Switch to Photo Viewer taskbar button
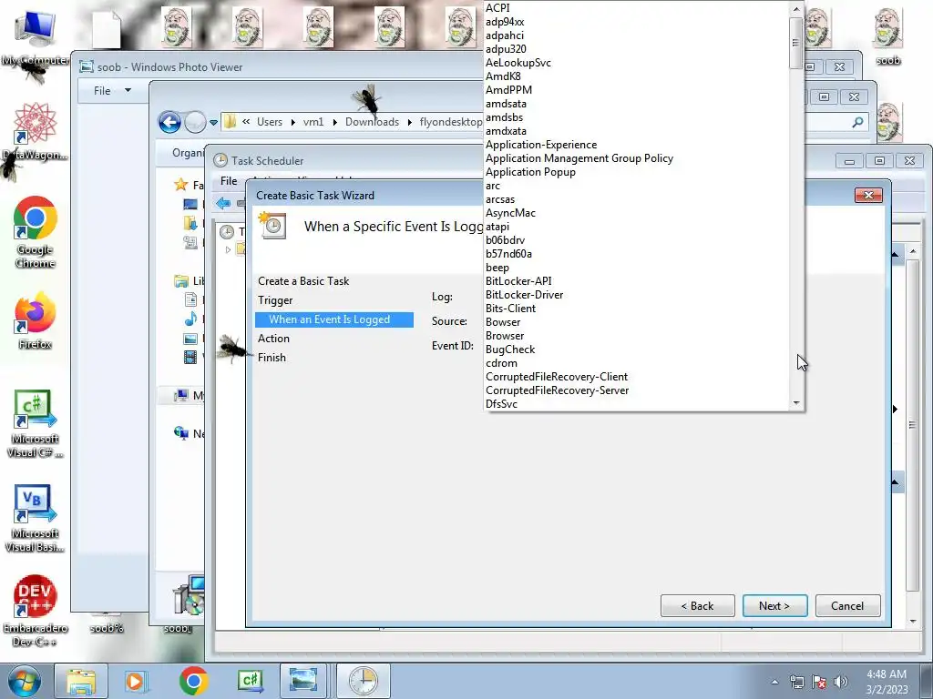This screenshot has height=699, width=933. tap(302, 681)
